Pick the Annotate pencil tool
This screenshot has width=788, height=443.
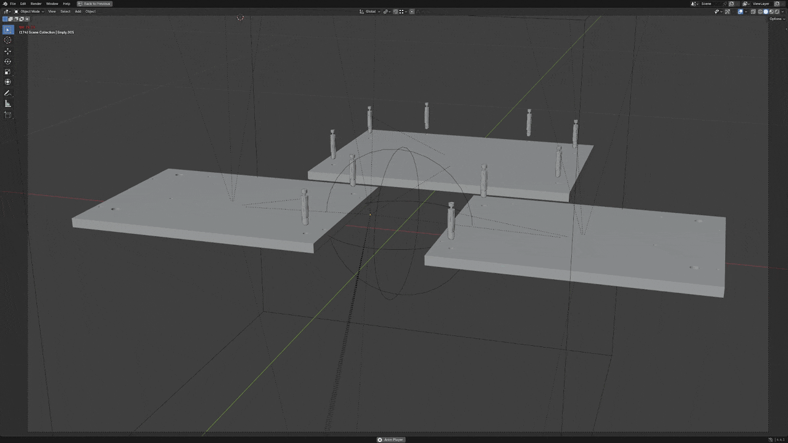click(x=8, y=94)
